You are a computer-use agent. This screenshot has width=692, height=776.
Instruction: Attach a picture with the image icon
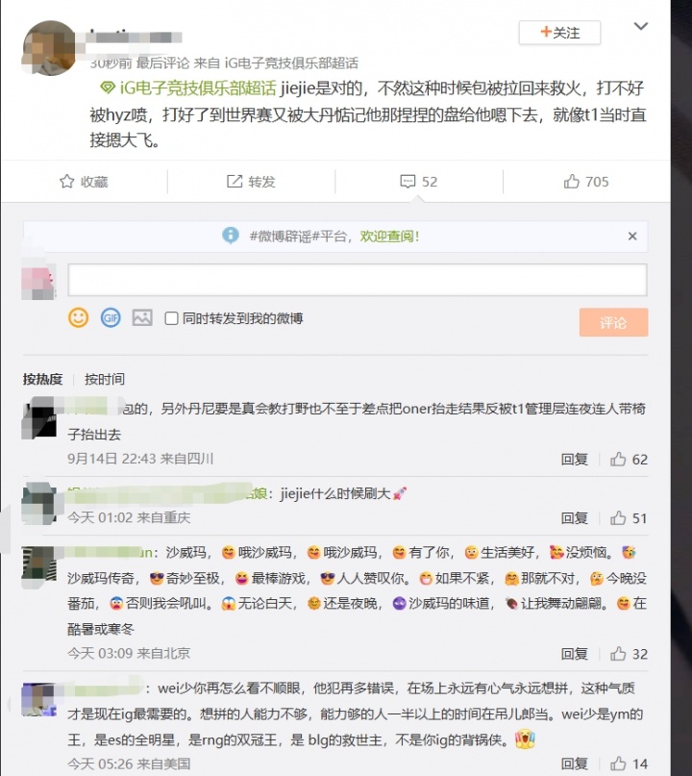[142, 317]
